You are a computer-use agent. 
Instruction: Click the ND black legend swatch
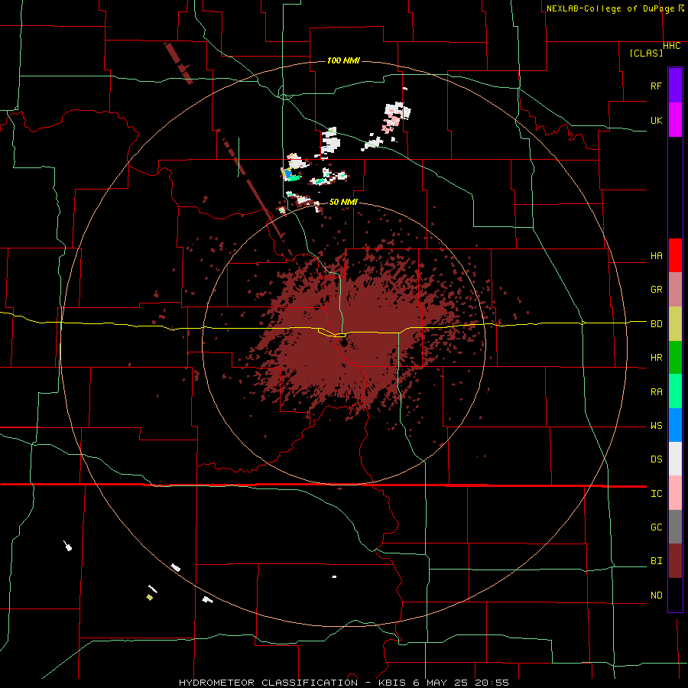[x=675, y=595]
